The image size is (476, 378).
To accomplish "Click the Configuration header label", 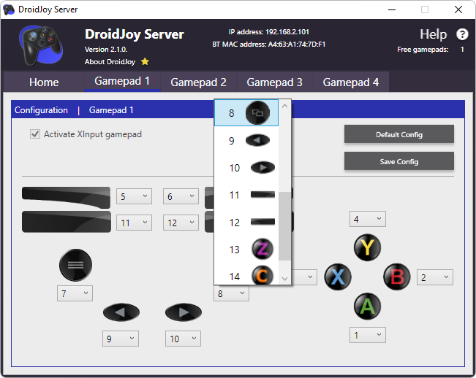I will click(x=41, y=110).
